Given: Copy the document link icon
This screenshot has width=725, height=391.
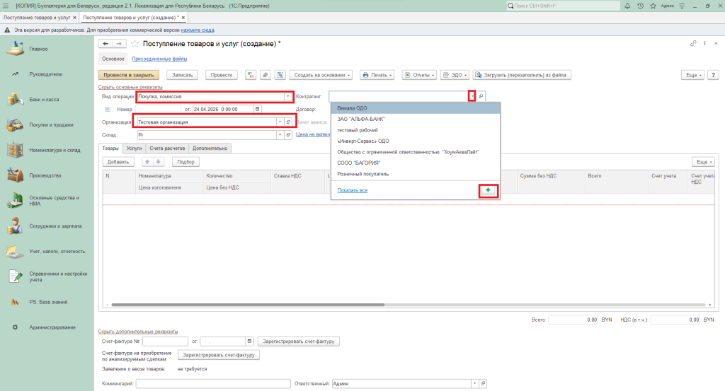Looking at the screenshot, I should pyautogui.click(x=693, y=44).
